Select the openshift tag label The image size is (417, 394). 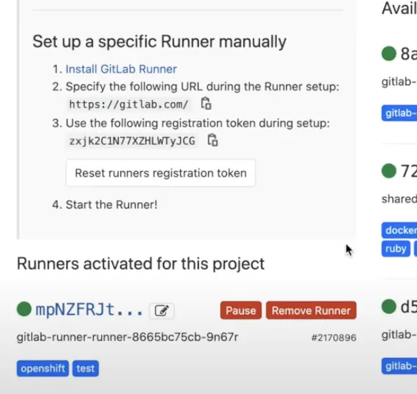(43, 368)
